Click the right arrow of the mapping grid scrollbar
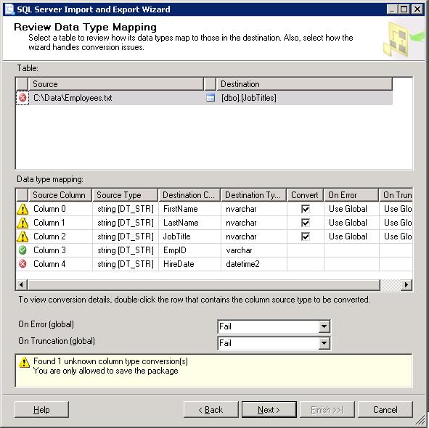Viewport: 429px width, 428px height. pos(406,284)
